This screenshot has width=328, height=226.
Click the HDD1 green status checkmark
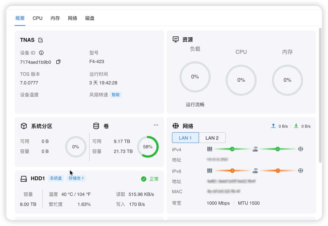(x=143, y=179)
